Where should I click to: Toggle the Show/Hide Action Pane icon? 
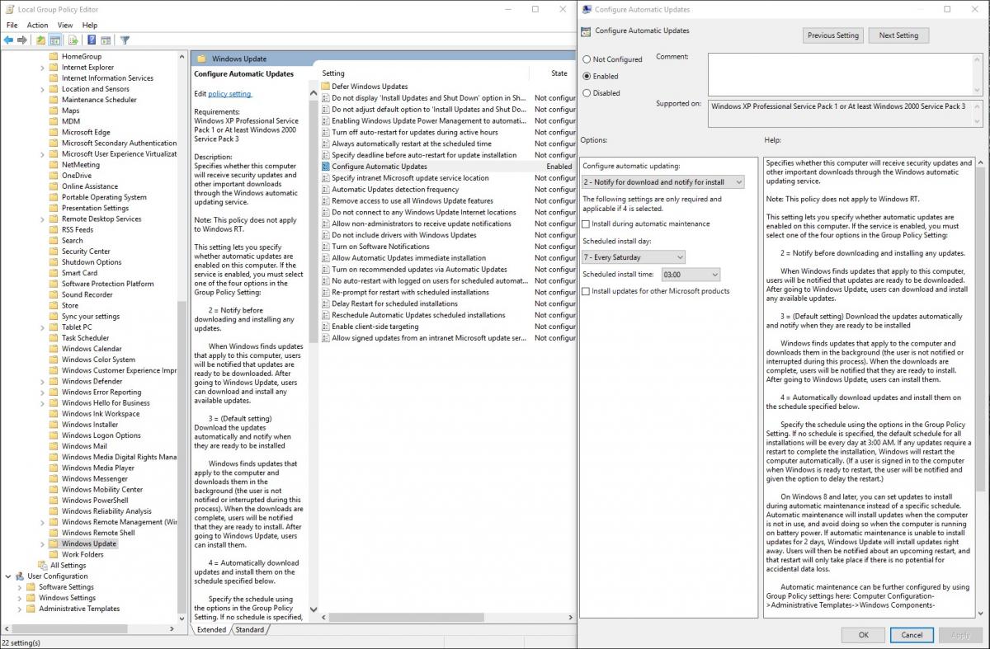(106, 40)
